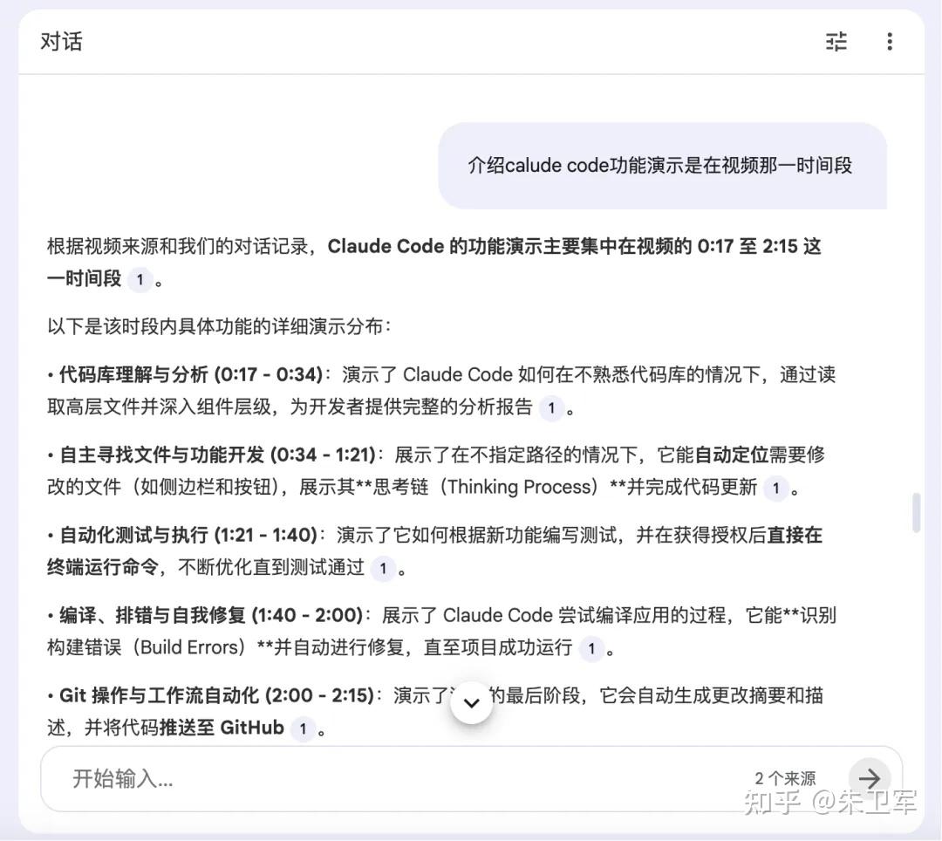Select the user question bubble about calude code
Viewport: 942px width, 841px height.
point(663,166)
